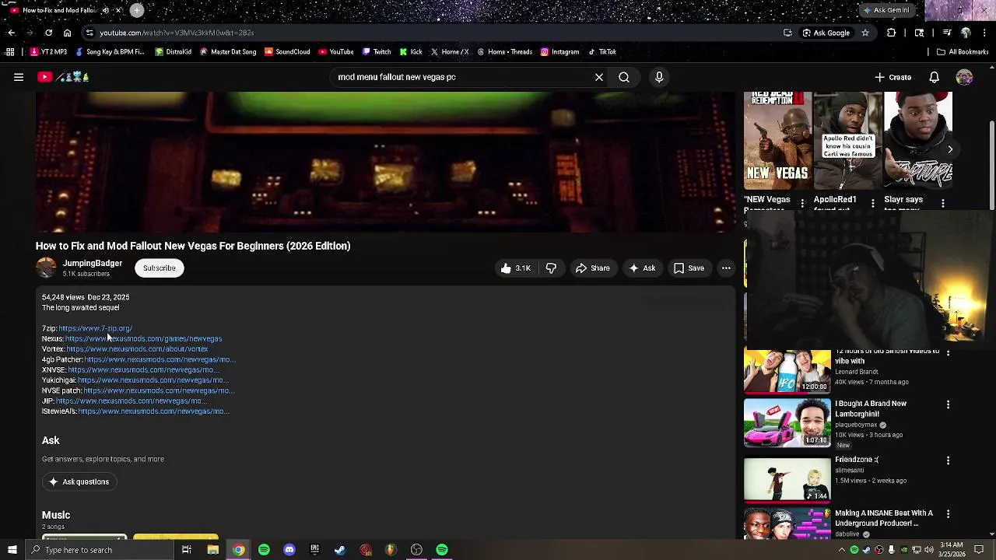Mute the tab via the speaker icon
Viewport: 996px width, 560px height.
coord(105,10)
